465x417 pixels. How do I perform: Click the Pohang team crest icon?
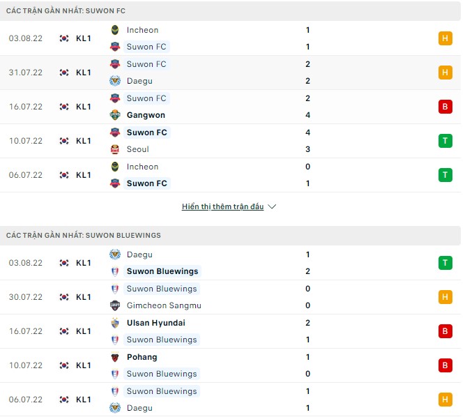[x=115, y=357]
